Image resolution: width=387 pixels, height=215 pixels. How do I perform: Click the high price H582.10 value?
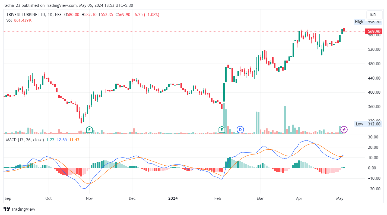pyautogui.click(x=89, y=15)
